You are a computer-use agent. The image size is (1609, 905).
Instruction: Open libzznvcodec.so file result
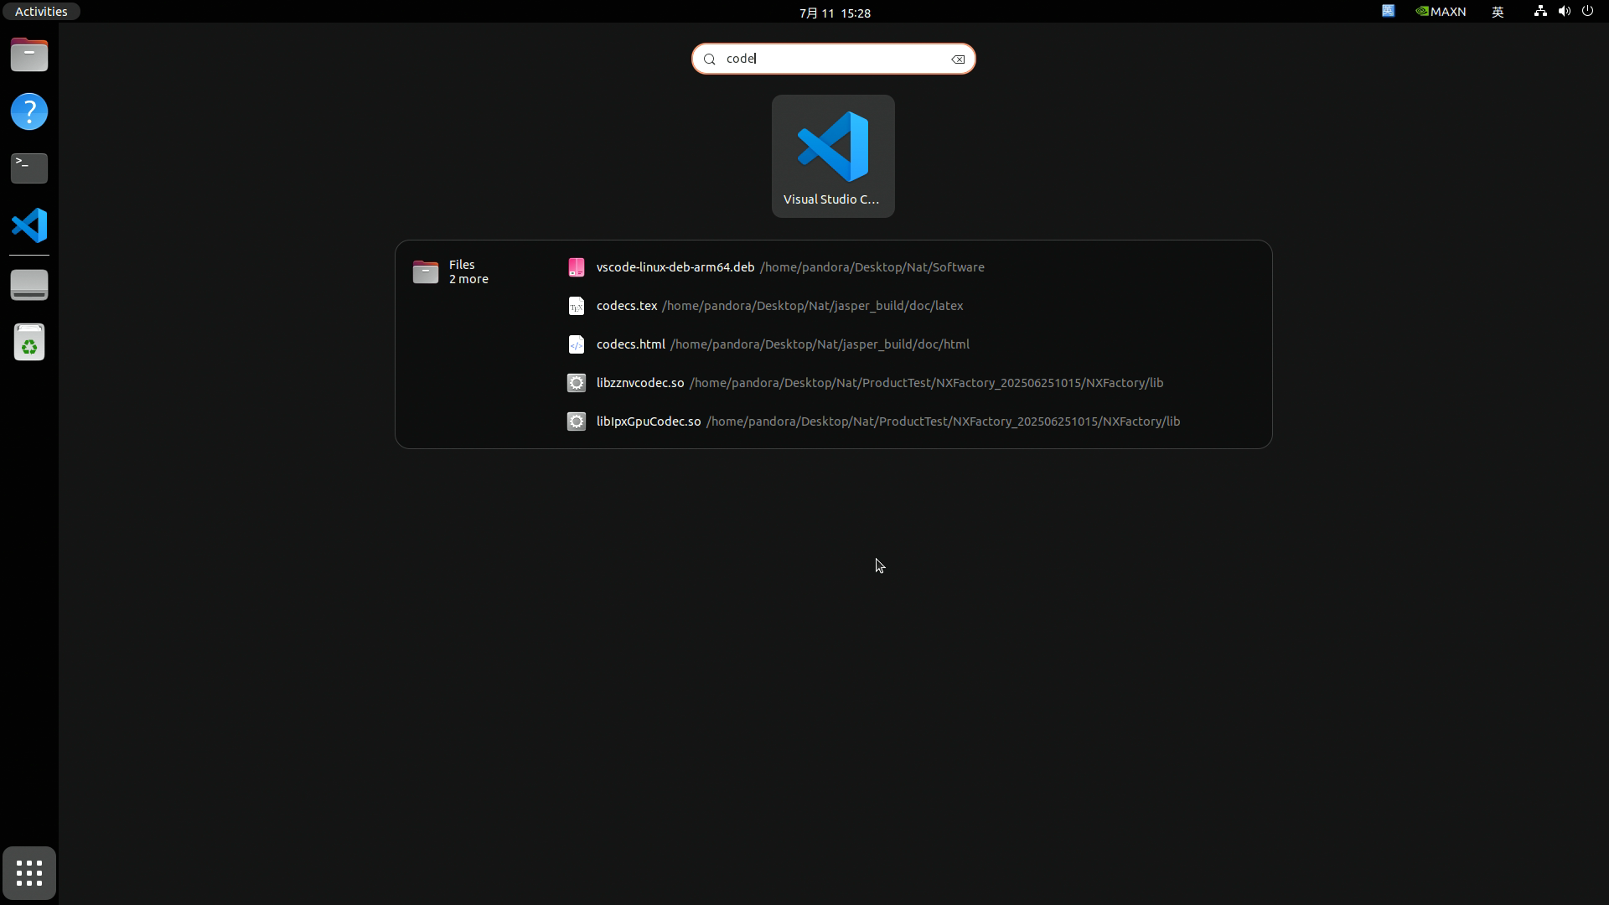point(640,383)
